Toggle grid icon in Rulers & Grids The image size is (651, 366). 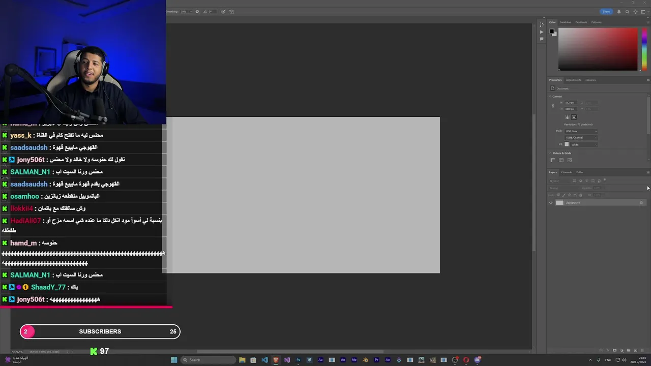[561, 160]
